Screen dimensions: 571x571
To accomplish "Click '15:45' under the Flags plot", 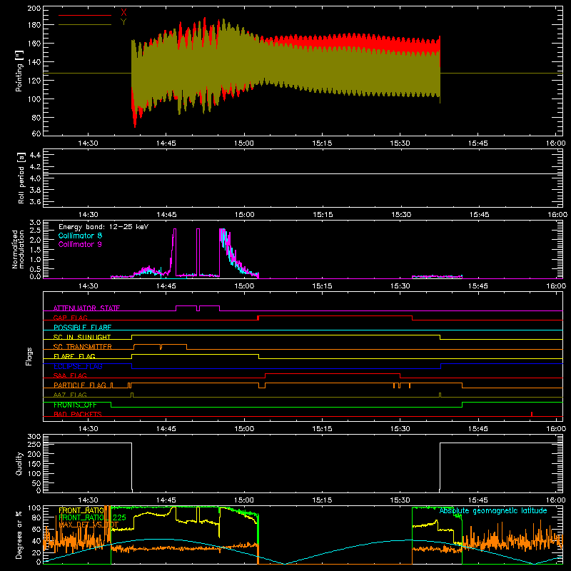I will [x=478, y=429].
